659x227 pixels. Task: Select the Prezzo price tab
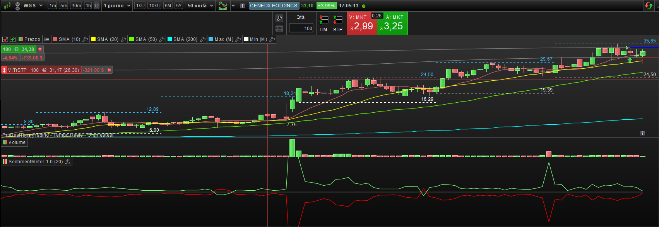pyautogui.click(x=29, y=39)
